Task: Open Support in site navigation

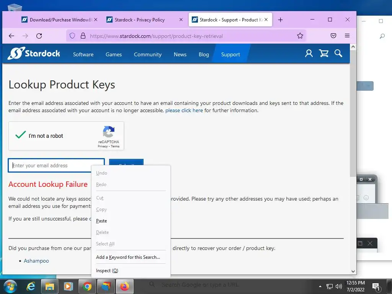Action: [x=230, y=54]
